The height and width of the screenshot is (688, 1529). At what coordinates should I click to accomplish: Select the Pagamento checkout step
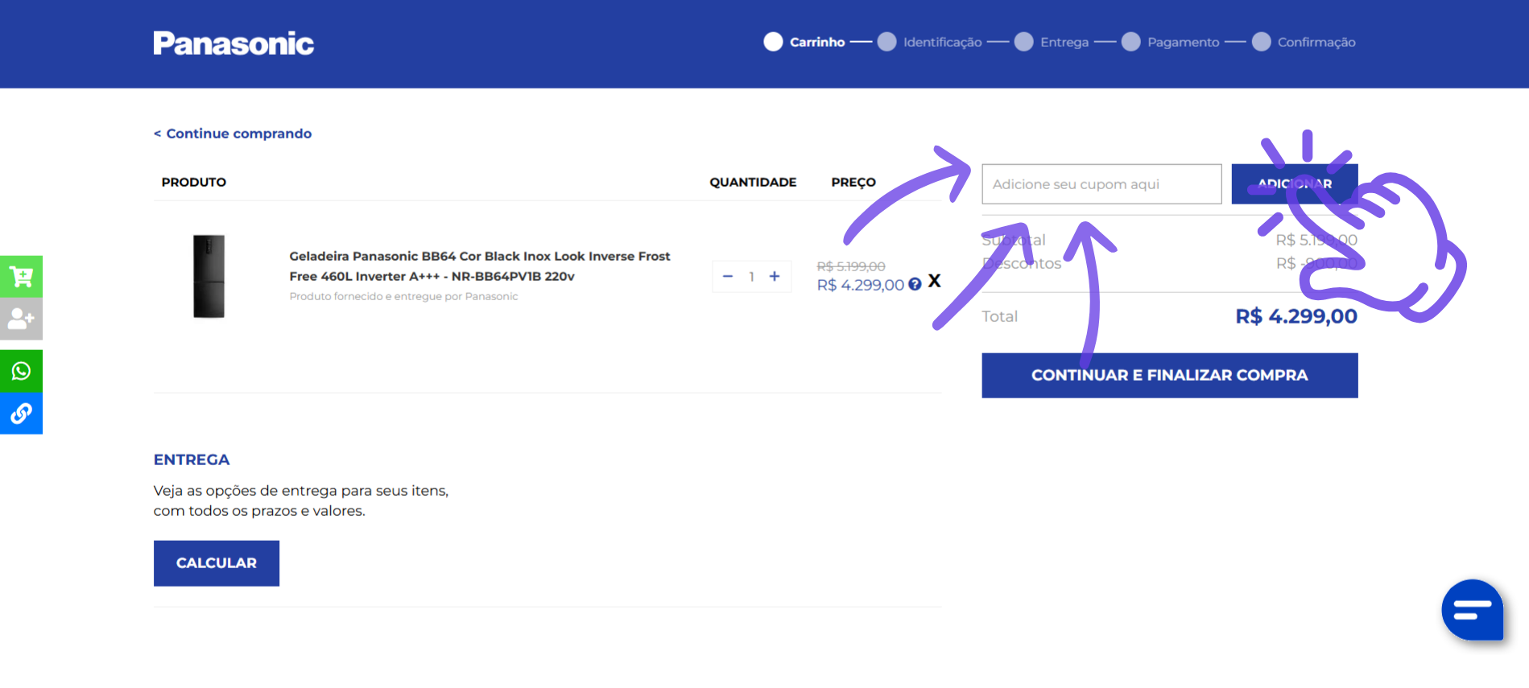tap(1171, 42)
